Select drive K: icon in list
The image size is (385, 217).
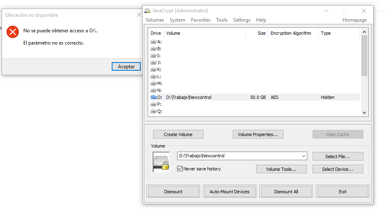(x=153, y=69)
